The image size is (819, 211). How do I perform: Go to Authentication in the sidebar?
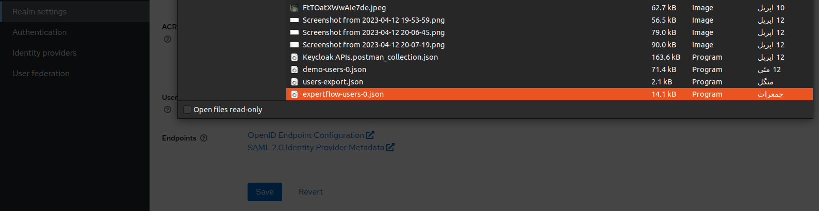pyautogui.click(x=40, y=32)
